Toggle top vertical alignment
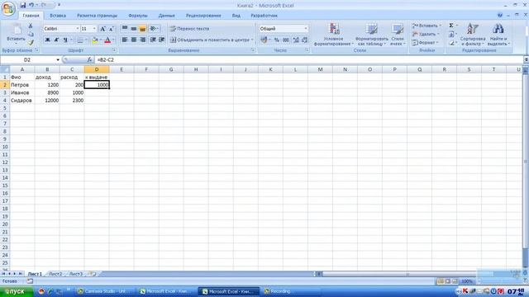 (125, 29)
